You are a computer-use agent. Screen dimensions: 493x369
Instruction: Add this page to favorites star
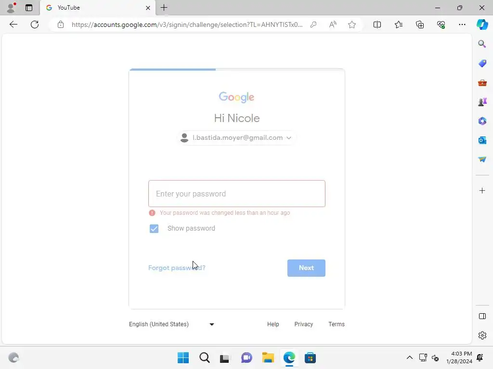(x=352, y=25)
